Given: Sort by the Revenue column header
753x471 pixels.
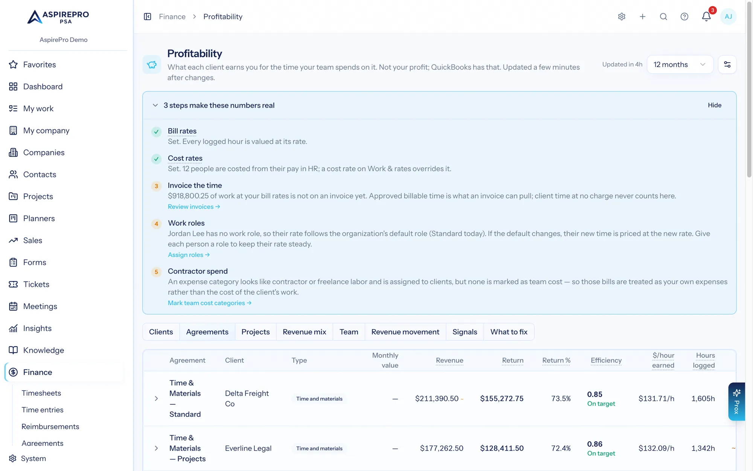Looking at the screenshot, I should [x=449, y=361].
